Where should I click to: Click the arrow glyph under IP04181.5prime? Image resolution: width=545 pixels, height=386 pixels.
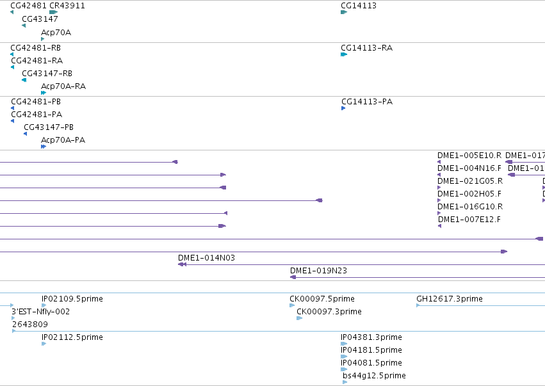point(344,357)
